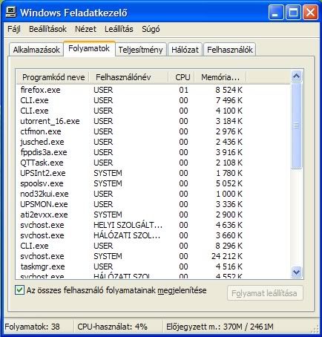Click the Előjegyzett m.: 370M / 2461M status
The width and height of the screenshot is (322, 337).
tap(220, 327)
